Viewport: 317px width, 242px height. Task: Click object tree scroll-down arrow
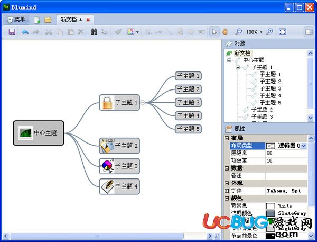[x=311, y=118]
